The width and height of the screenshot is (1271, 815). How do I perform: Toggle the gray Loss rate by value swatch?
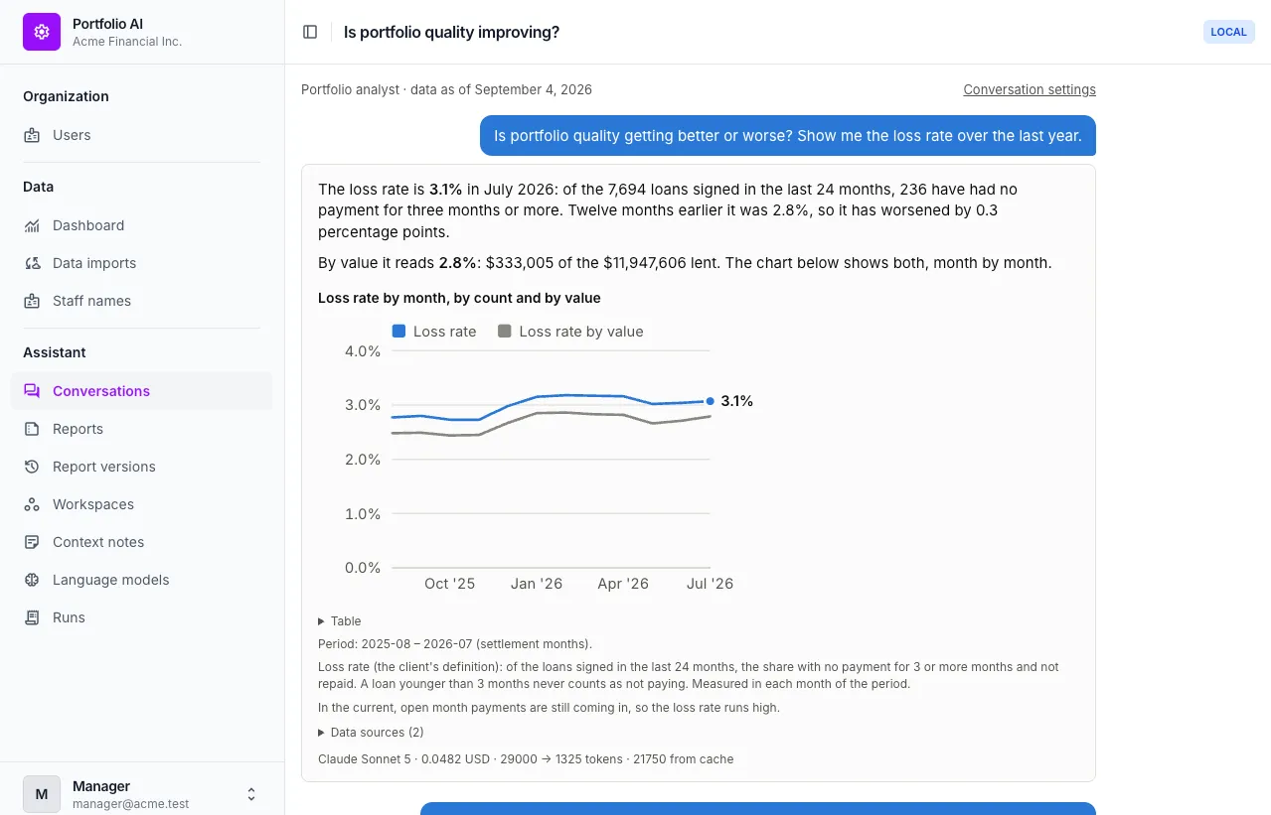pyautogui.click(x=505, y=332)
